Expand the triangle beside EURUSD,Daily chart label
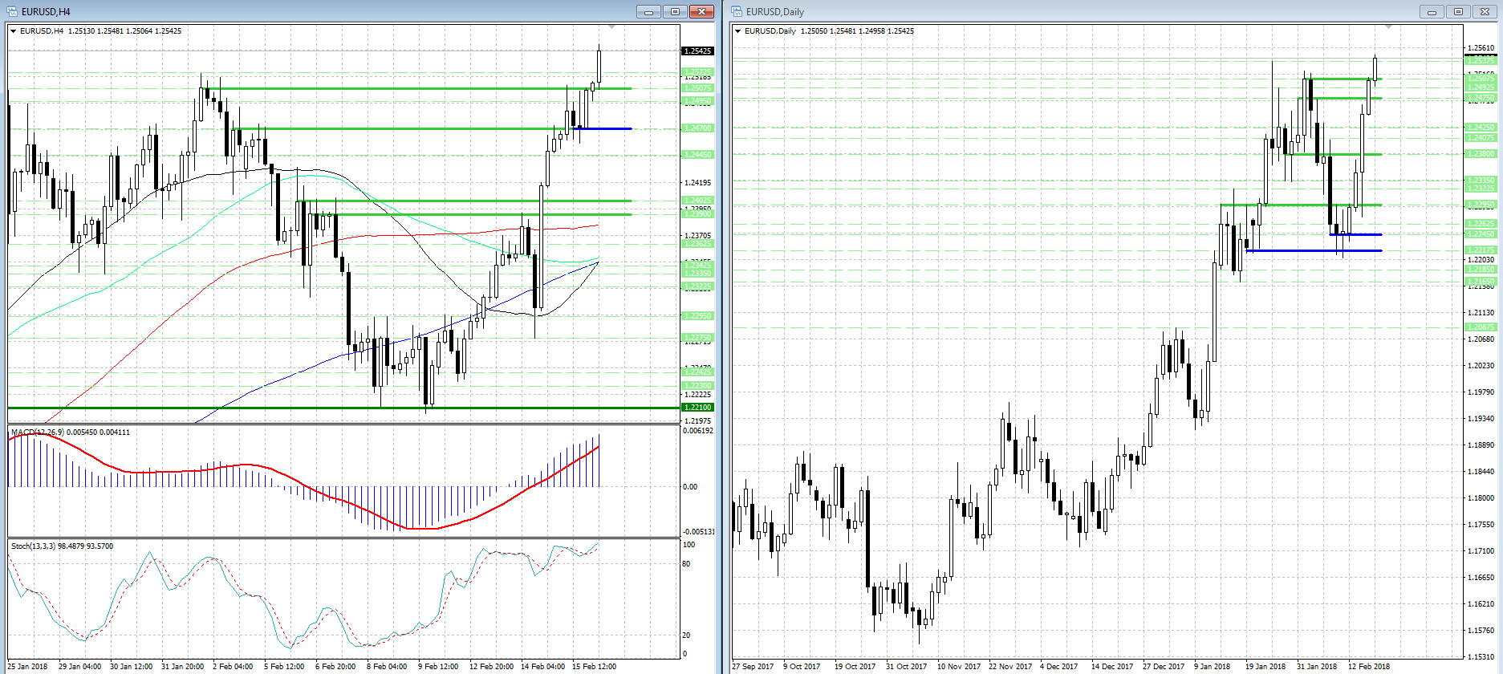This screenshot has width=1503, height=674. point(738,31)
